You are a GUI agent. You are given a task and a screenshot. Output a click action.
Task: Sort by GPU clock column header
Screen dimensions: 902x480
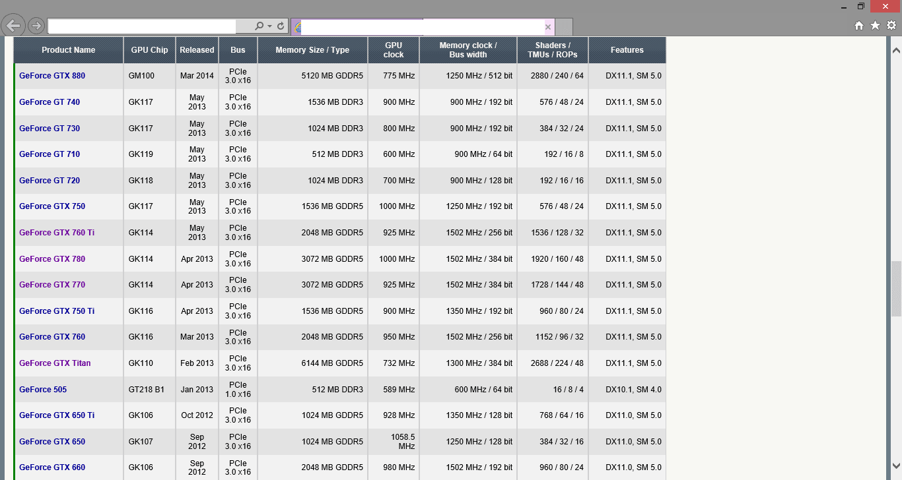point(394,50)
